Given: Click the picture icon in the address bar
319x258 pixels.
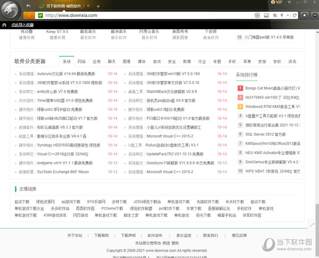Looking at the screenshot, I should [266, 15].
